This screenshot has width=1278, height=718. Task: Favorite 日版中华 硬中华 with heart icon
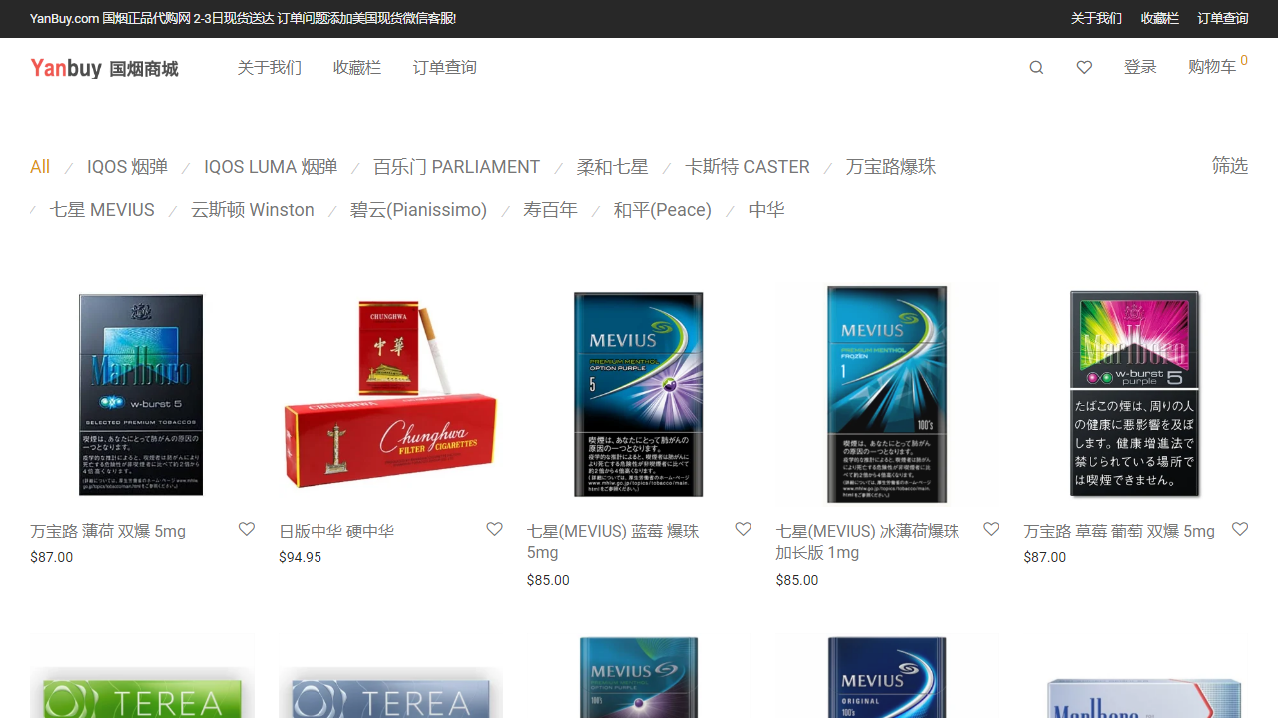coord(494,529)
